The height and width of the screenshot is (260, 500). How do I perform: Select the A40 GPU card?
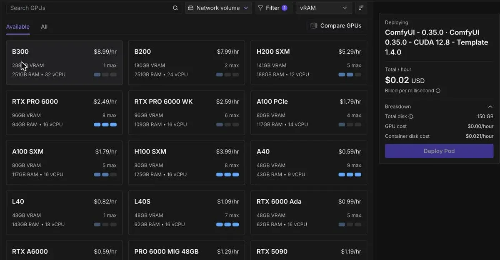click(x=309, y=163)
